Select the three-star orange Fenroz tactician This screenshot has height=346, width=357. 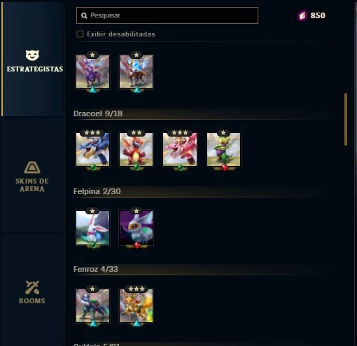(136, 305)
